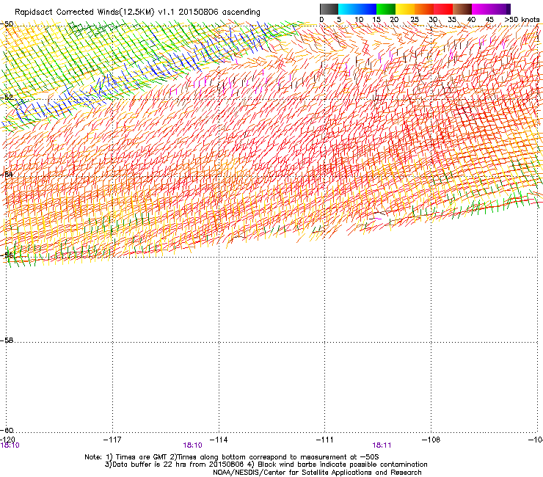Click the -117 longitude axis label
543x477 pixels.
[112, 440]
